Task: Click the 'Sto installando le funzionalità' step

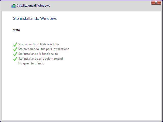Action: pos(38,54)
